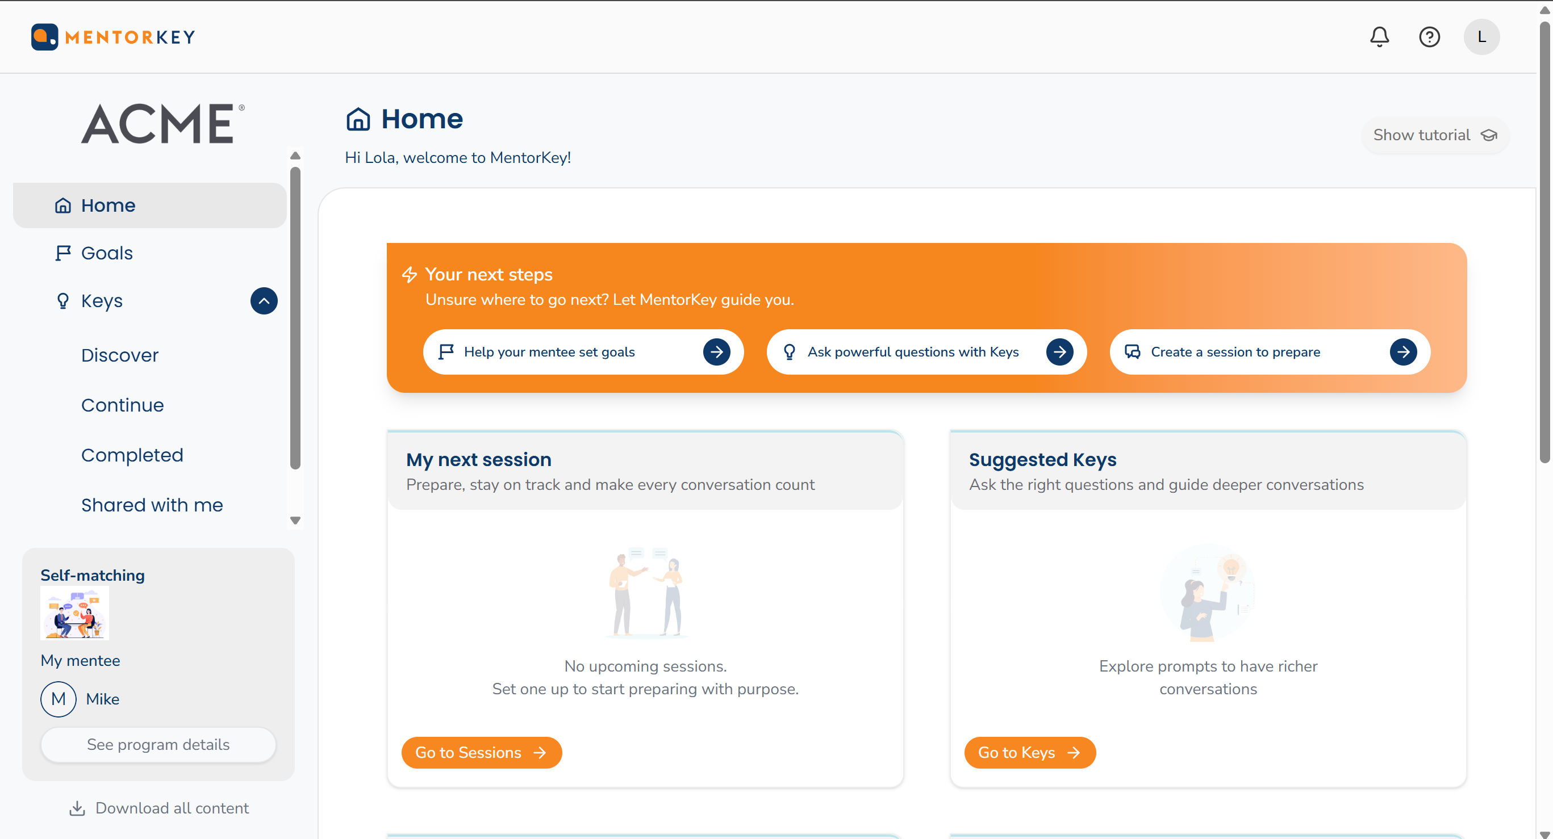Click Go to Keys button
1553x839 pixels.
(1029, 752)
